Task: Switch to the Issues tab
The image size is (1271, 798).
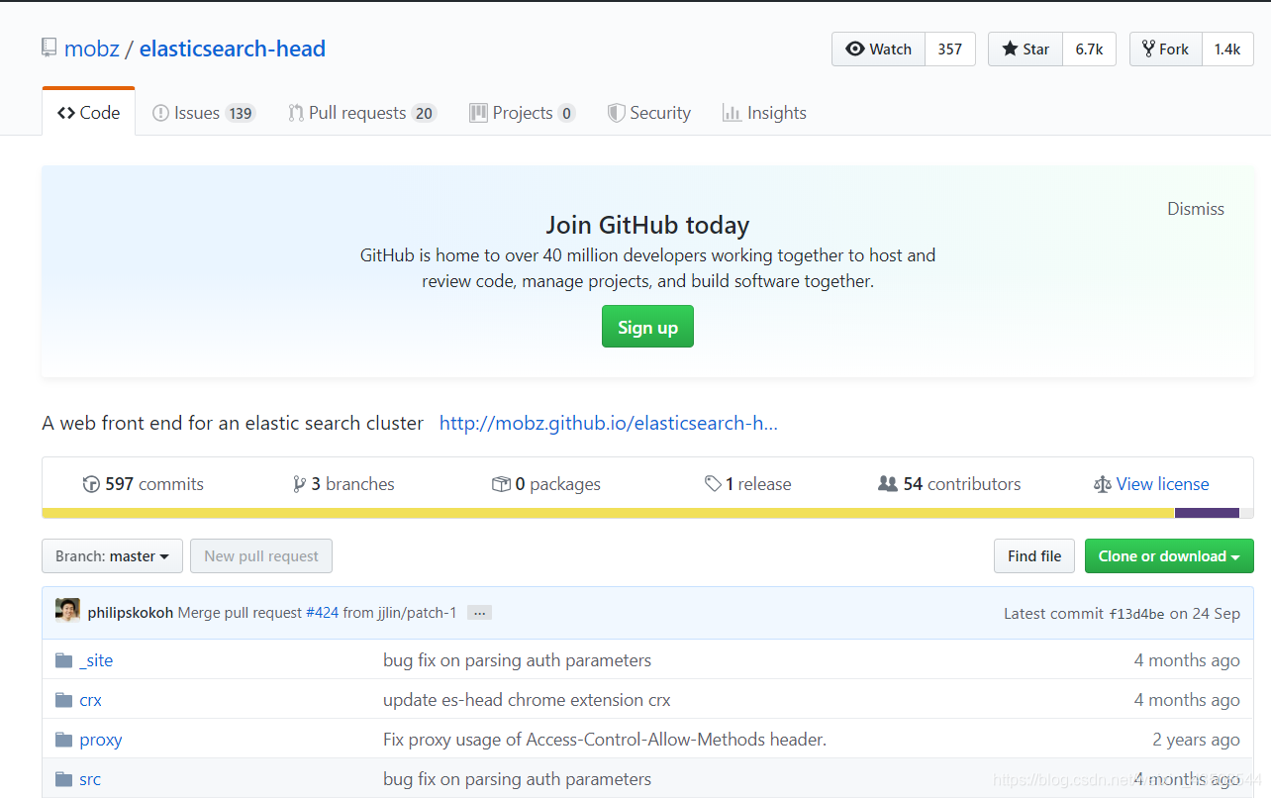Action: (204, 113)
